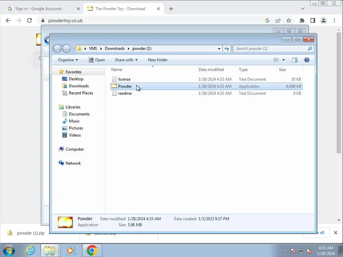The image size is (343, 257).
Task: Switch to The Powder Toy Download tab
Action: tap(120, 9)
